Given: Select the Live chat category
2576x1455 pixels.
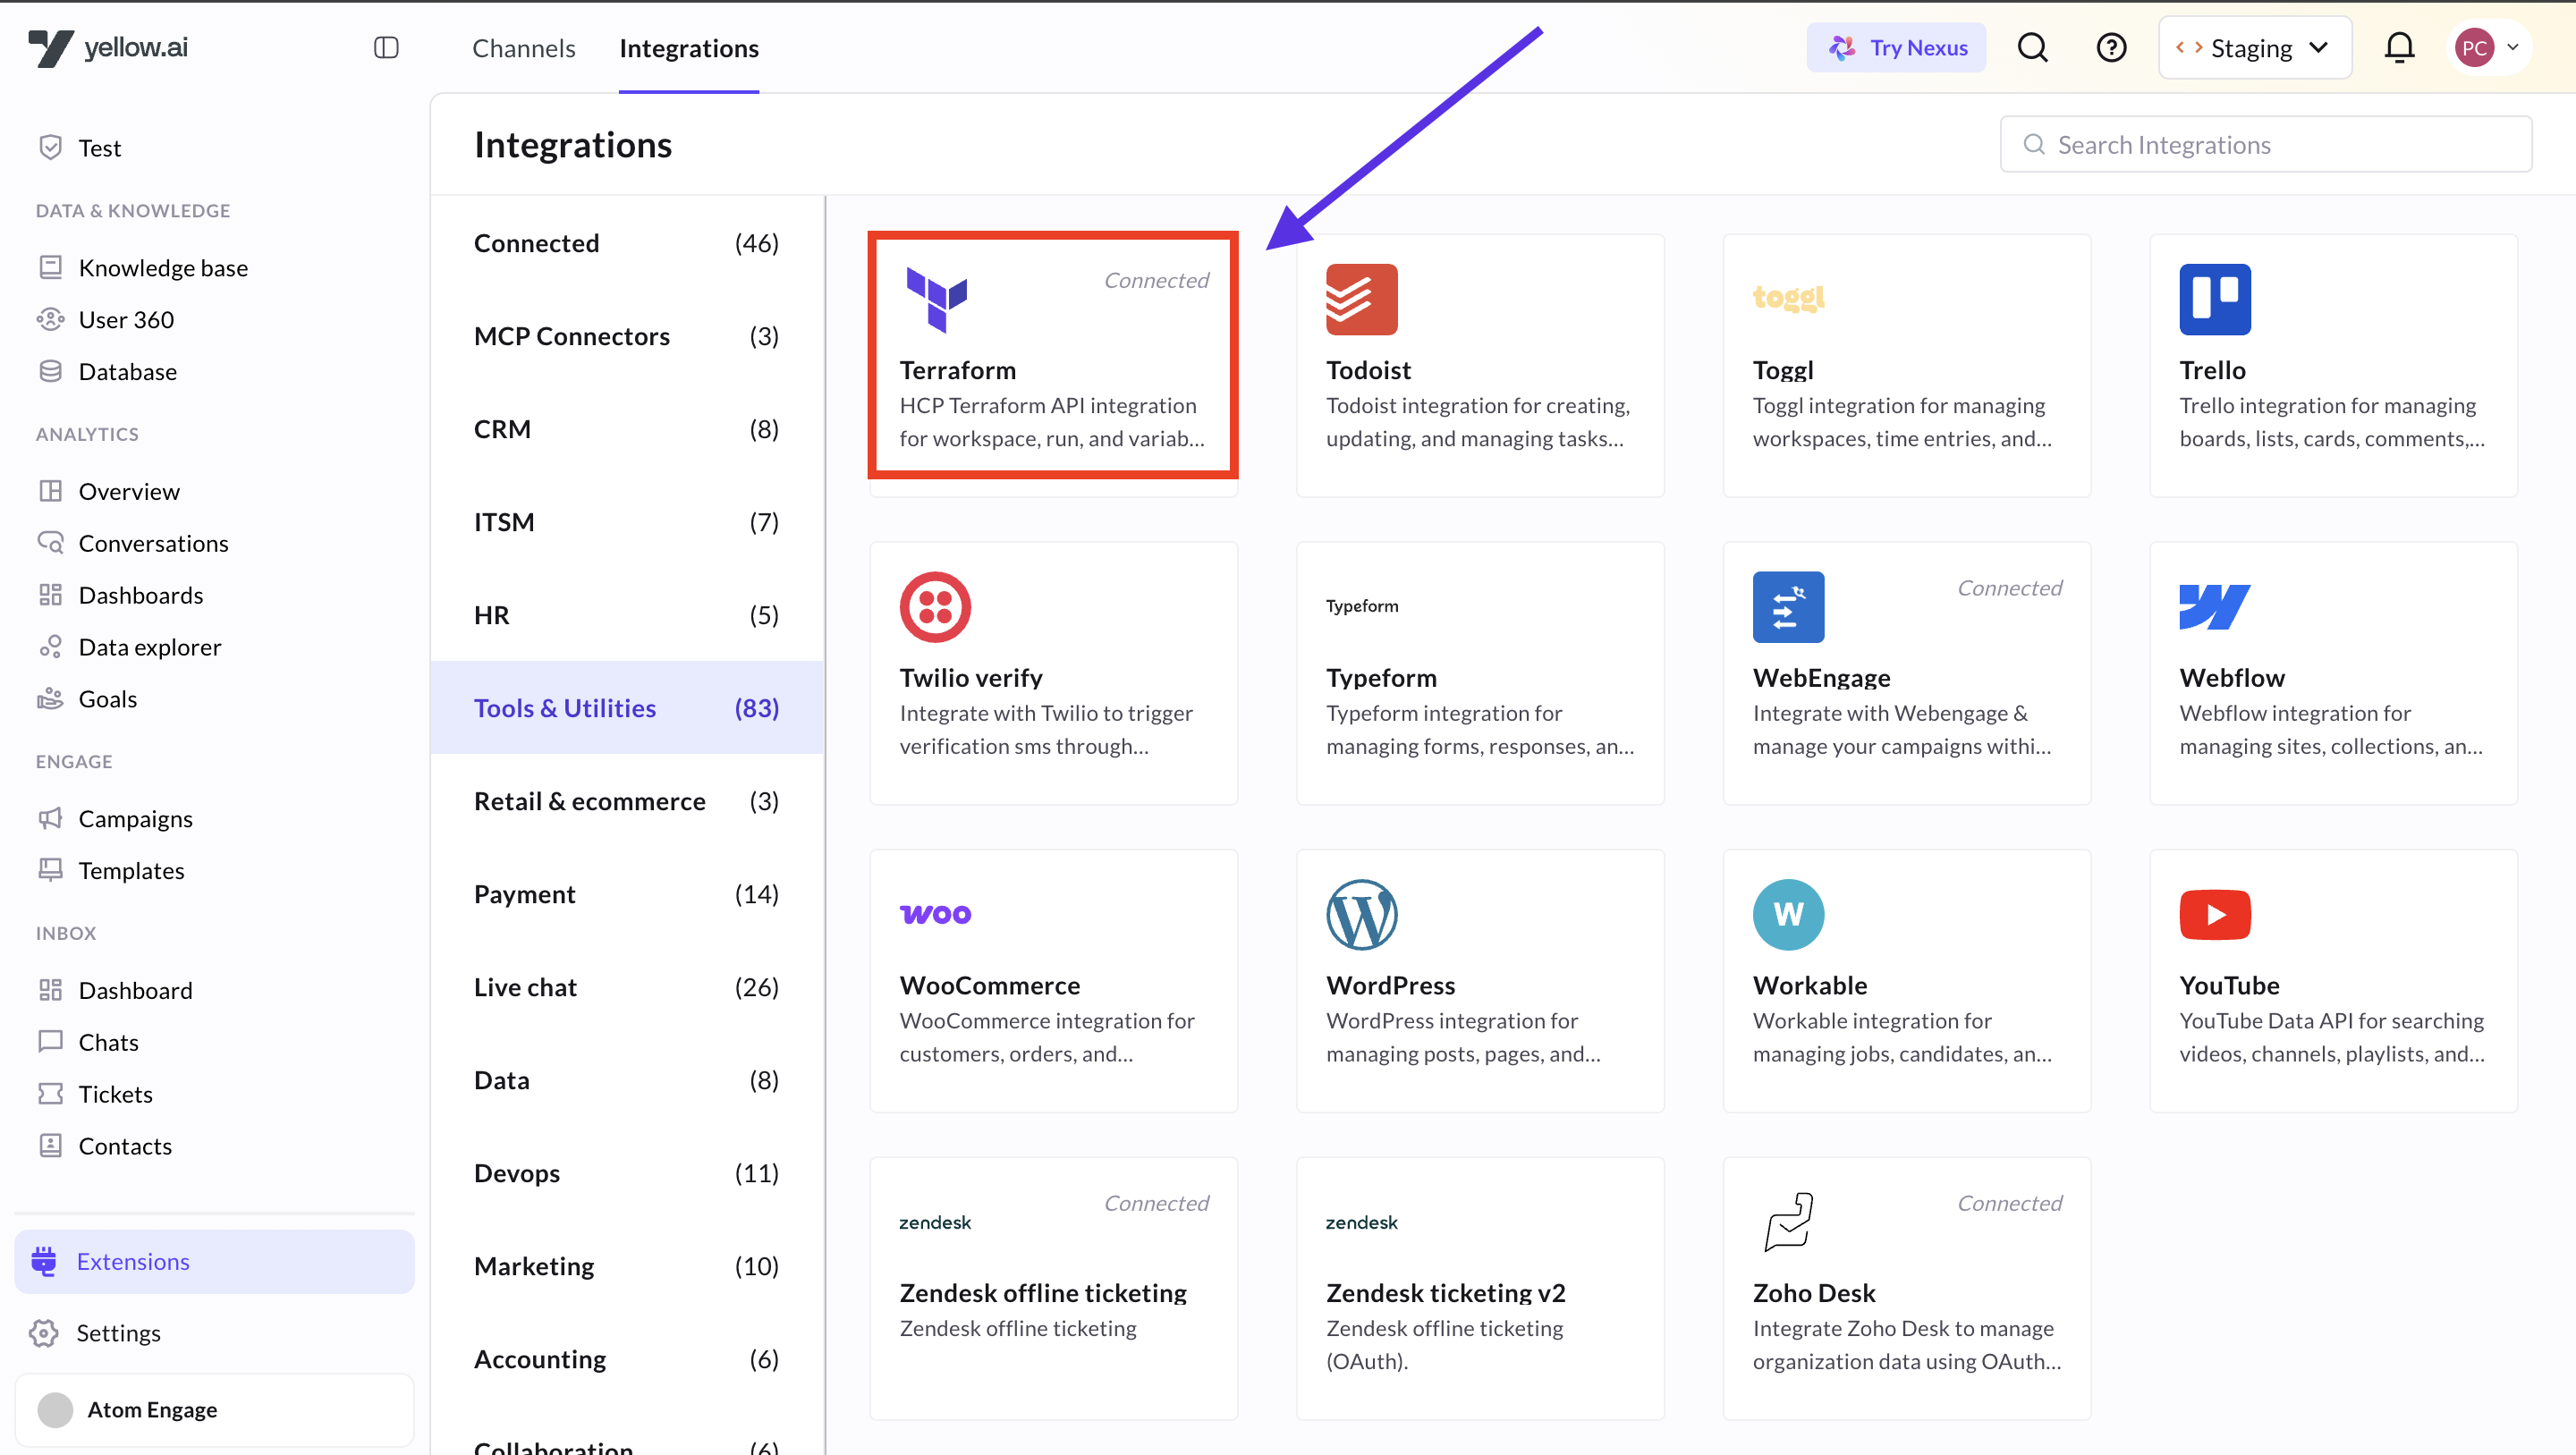Looking at the screenshot, I should pos(627,987).
